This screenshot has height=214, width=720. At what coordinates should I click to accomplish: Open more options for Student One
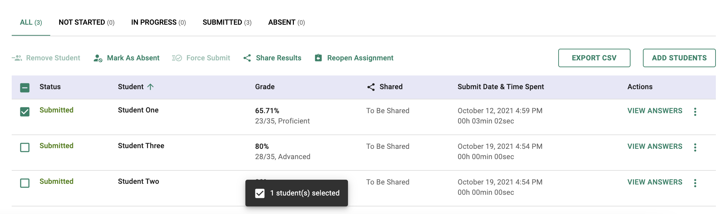pos(695,112)
